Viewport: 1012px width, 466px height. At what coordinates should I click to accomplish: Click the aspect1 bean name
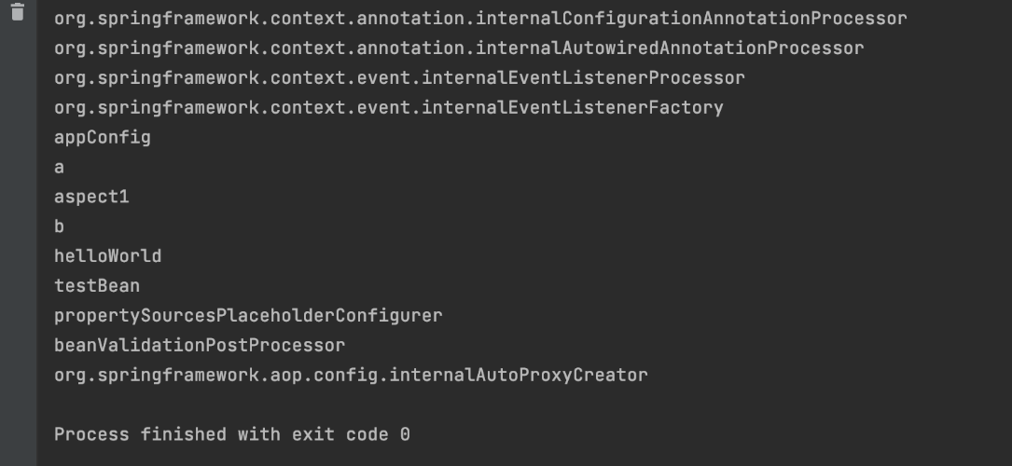(91, 198)
